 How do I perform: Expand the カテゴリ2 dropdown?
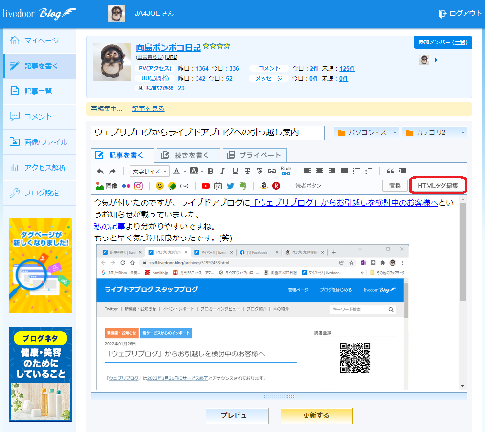tap(434, 133)
